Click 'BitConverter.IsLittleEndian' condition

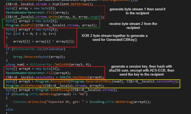[38, 49]
